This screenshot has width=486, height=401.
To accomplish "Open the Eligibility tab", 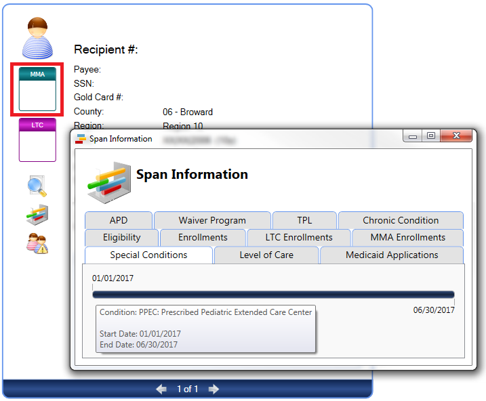I will [122, 238].
